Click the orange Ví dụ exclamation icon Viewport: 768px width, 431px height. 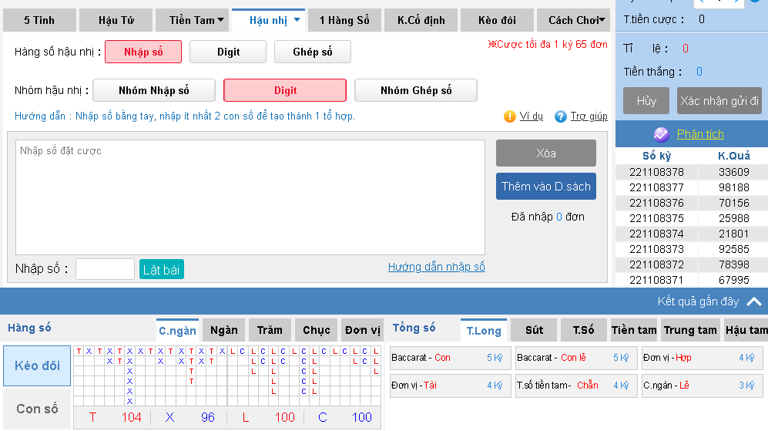click(x=509, y=116)
